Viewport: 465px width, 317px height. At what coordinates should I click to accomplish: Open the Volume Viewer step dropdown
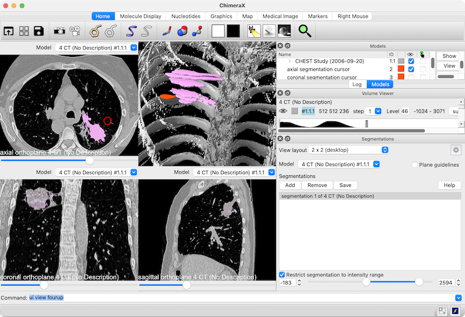pyautogui.click(x=378, y=111)
